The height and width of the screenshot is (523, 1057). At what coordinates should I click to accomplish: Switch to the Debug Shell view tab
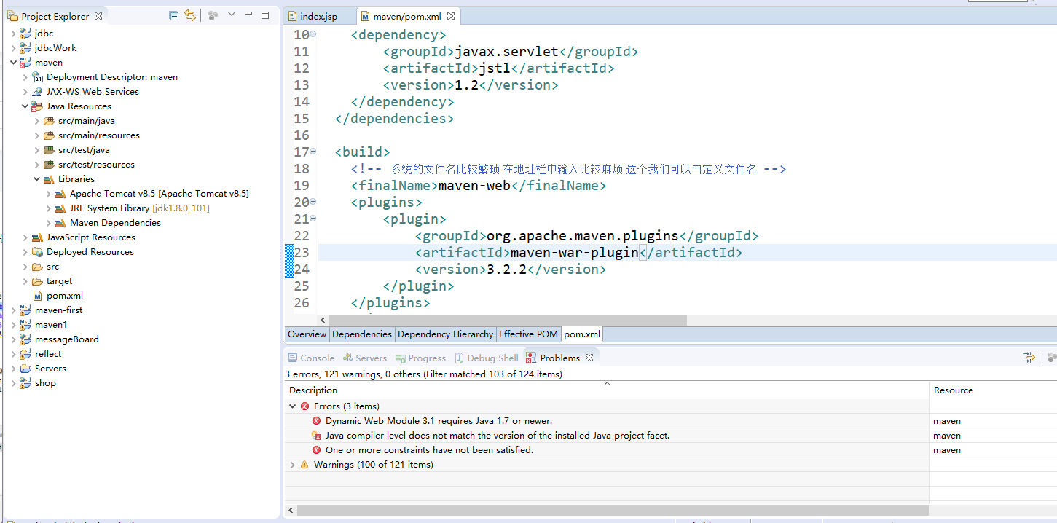(x=487, y=358)
